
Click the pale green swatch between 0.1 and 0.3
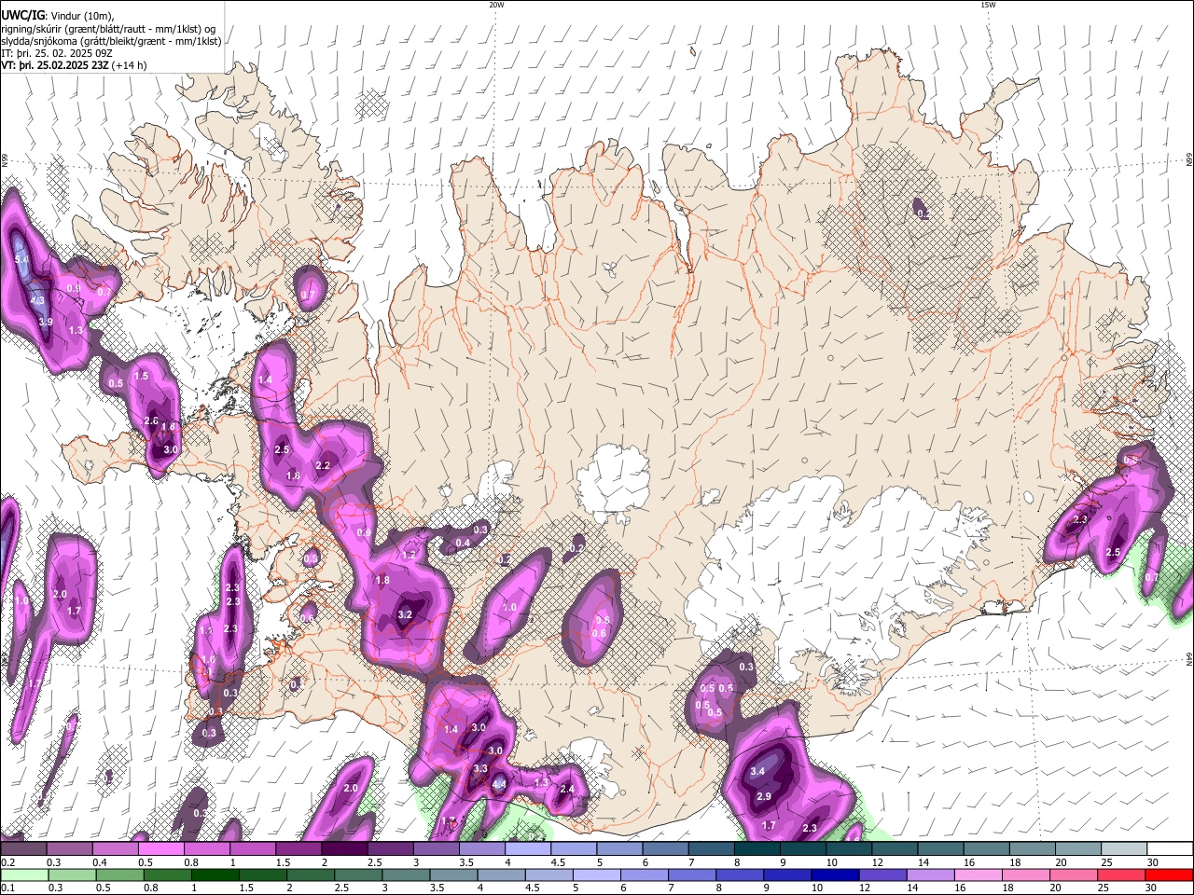[x=23, y=874]
